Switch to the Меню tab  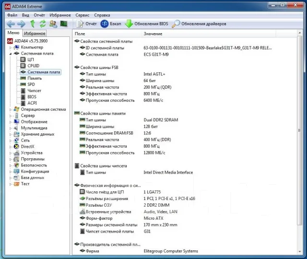tap(13, 33)
